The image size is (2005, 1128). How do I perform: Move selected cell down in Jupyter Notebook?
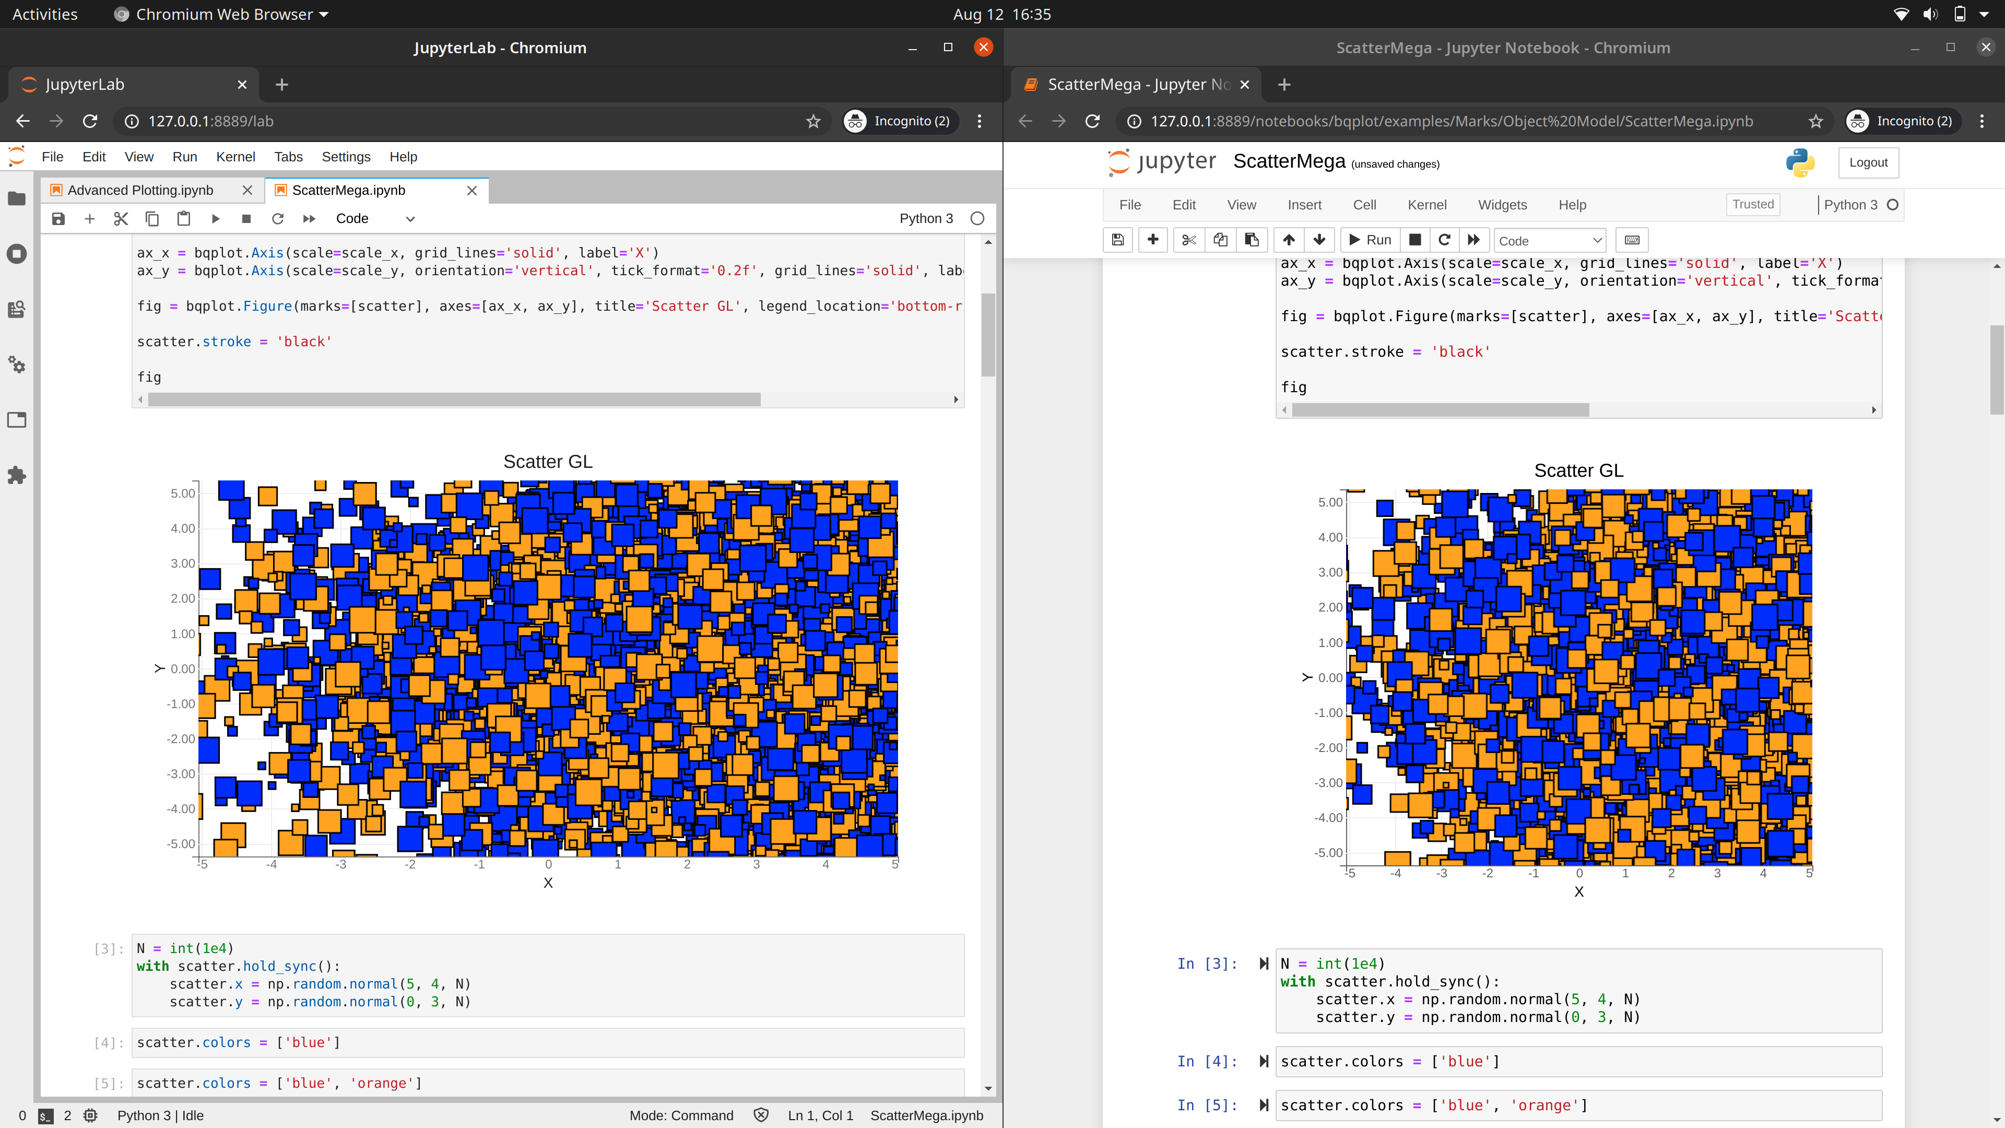1319,240
